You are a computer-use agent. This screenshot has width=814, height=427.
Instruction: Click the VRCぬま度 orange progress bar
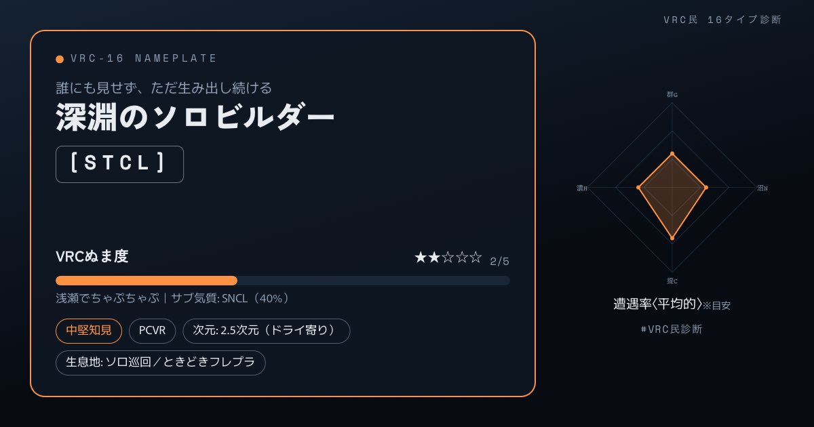pyautogui.click(x=147, y=281)
